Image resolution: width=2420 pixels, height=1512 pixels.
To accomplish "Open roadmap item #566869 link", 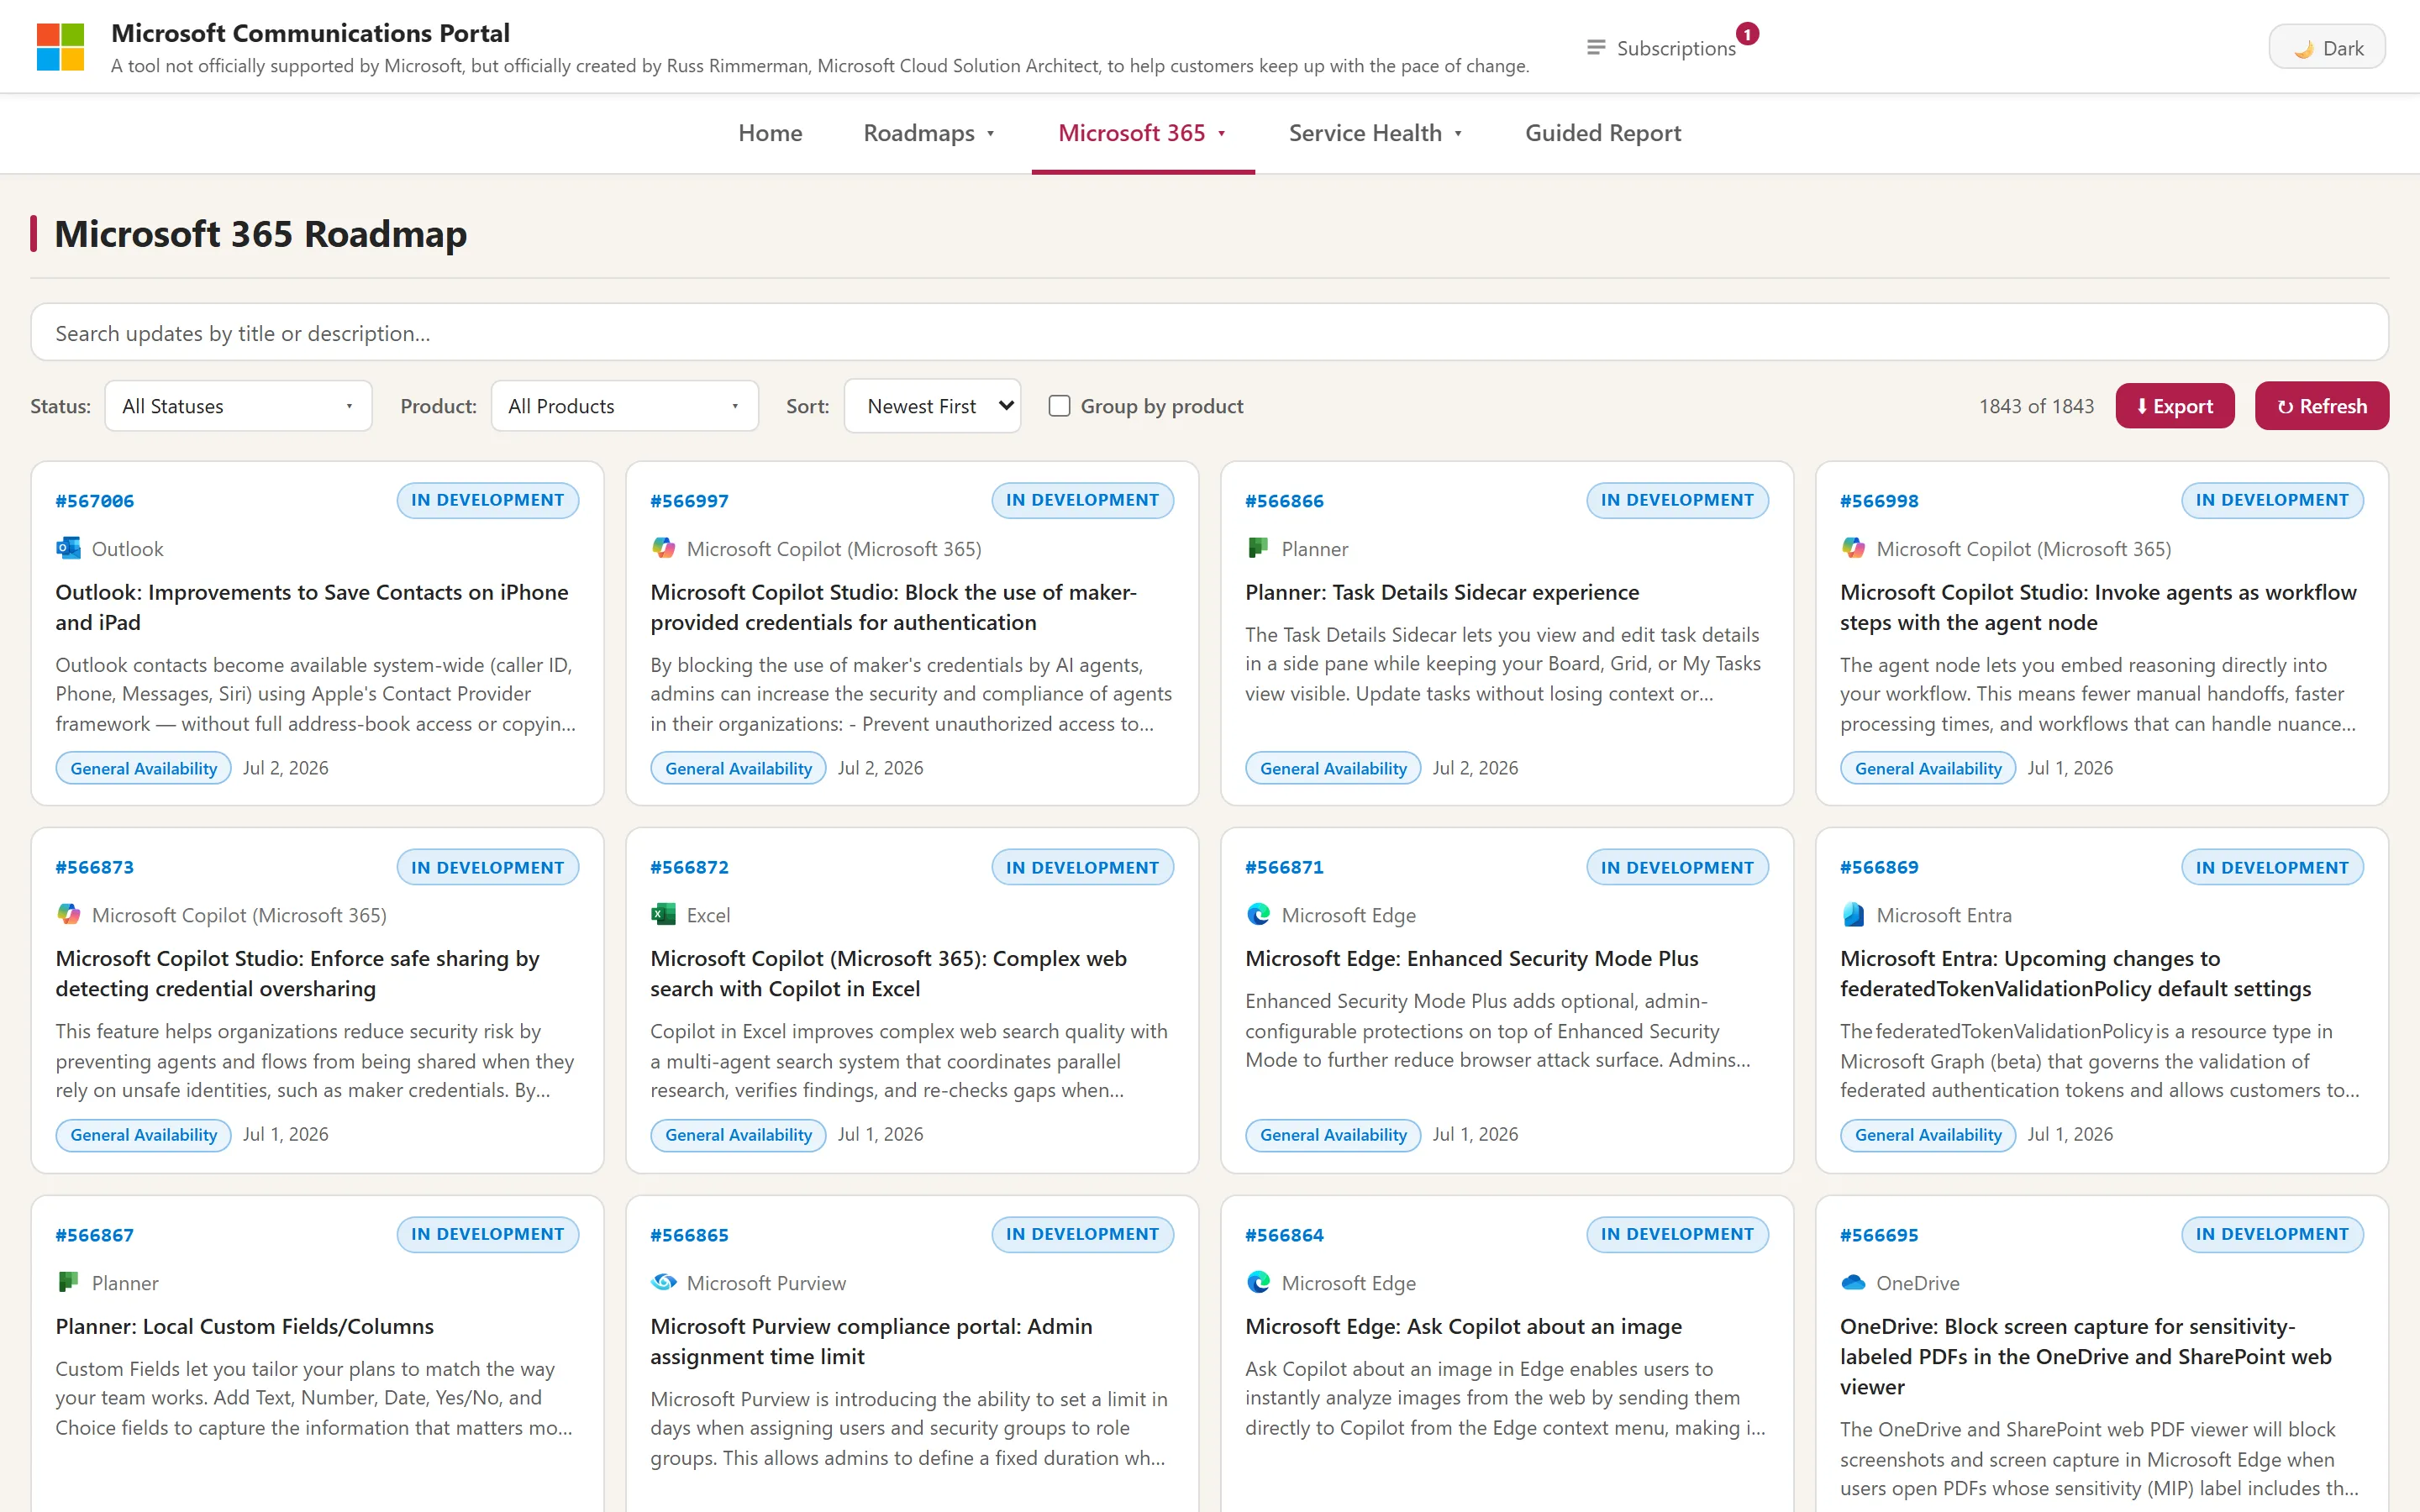I will pyautogui.click(x=1879, y=867).
